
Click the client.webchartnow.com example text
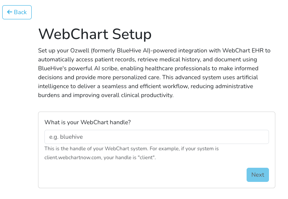click(x=73, y=157)
